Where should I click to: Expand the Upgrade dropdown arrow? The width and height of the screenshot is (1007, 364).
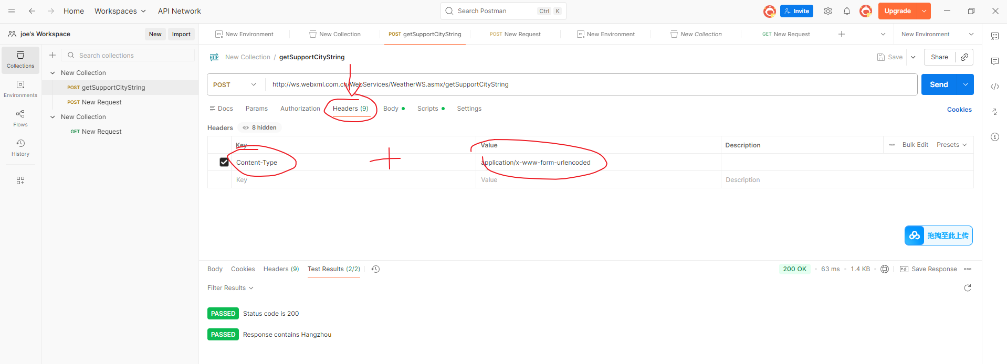924,11
